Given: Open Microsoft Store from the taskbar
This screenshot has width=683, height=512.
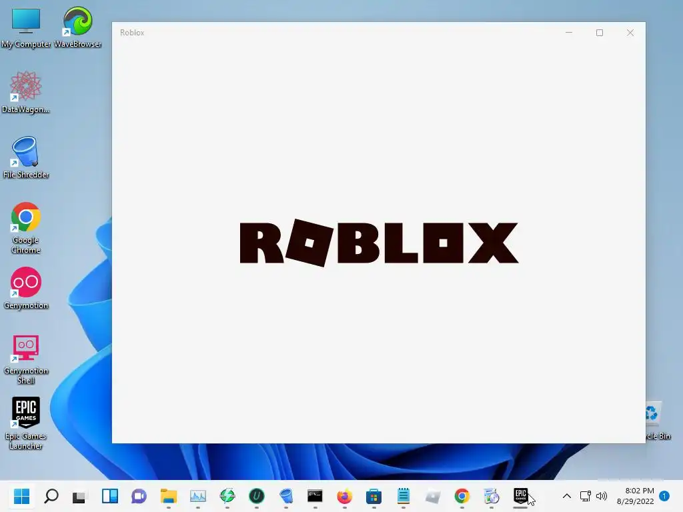Looking at the screenshot, I should [374, 496].
